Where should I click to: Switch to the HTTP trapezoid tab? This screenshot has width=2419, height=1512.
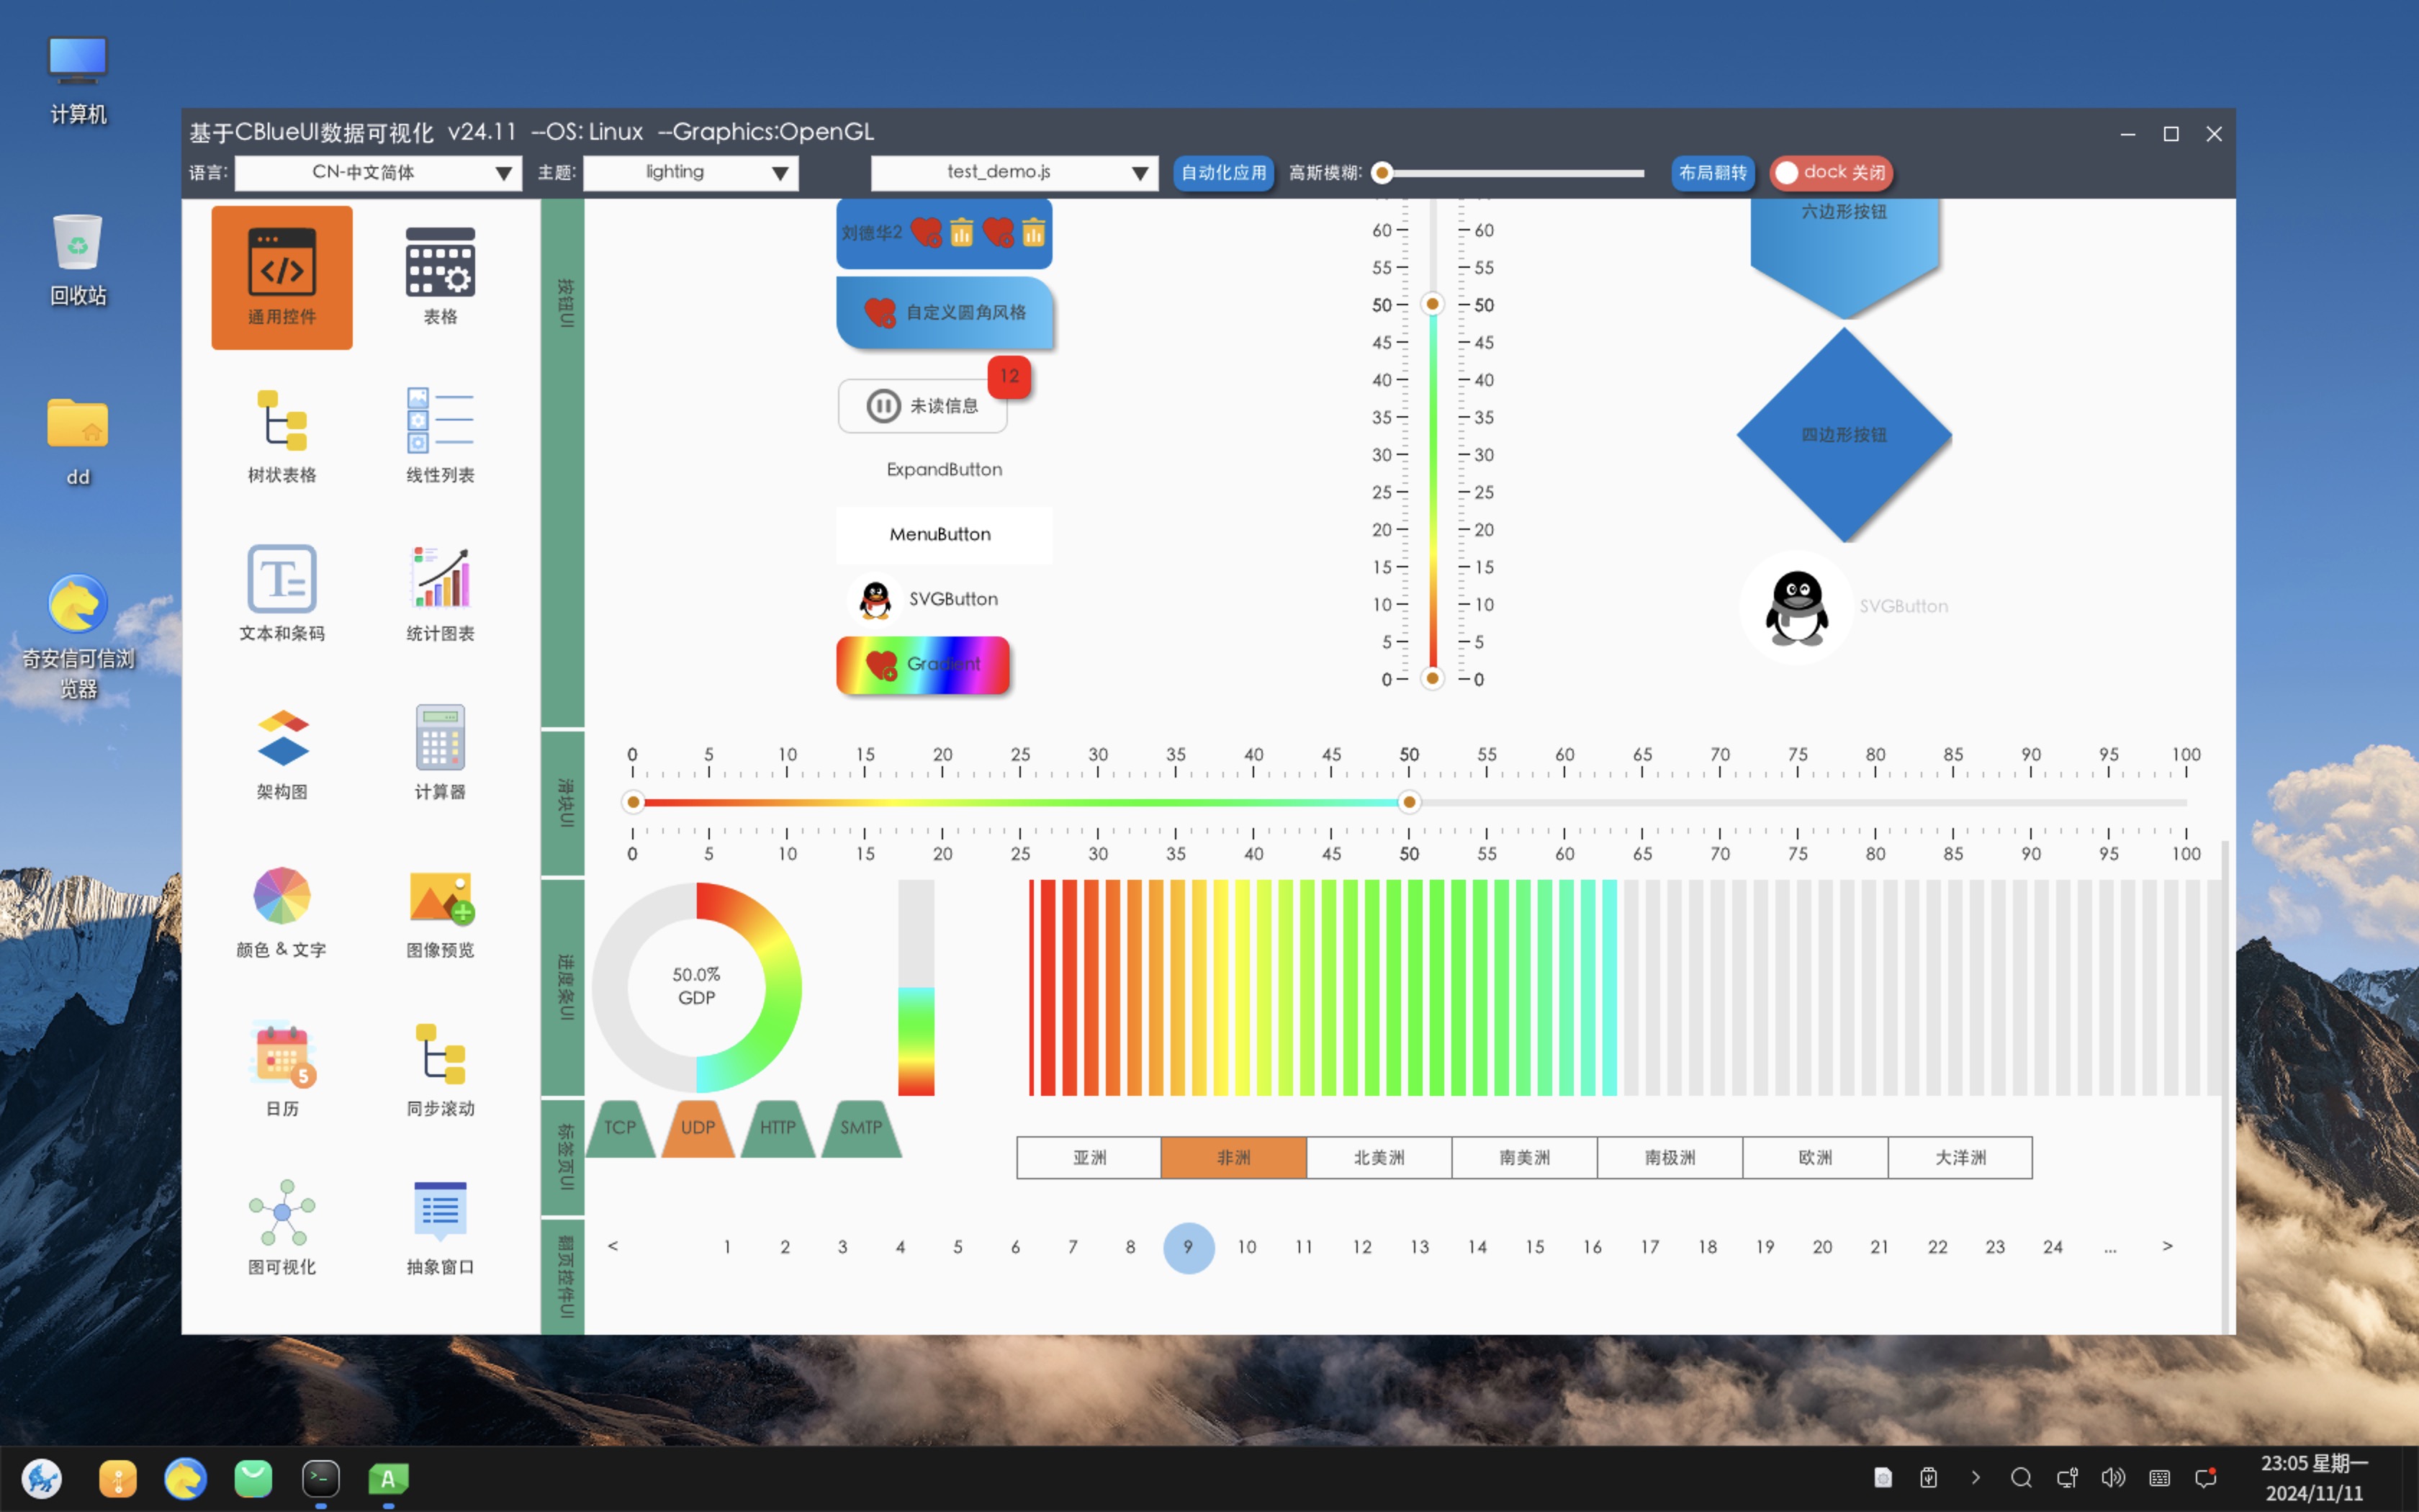pyautogui.click(x=778, y=1128)
